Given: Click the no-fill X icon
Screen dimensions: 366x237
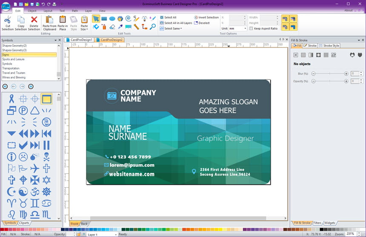Looking at the screenshot, I should (x=296, y=55).
